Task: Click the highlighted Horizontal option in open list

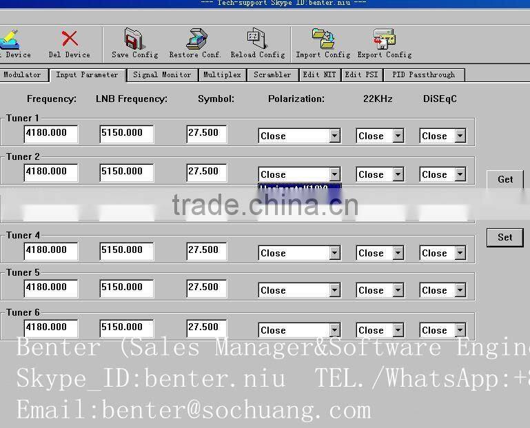Action: [300, 189]
